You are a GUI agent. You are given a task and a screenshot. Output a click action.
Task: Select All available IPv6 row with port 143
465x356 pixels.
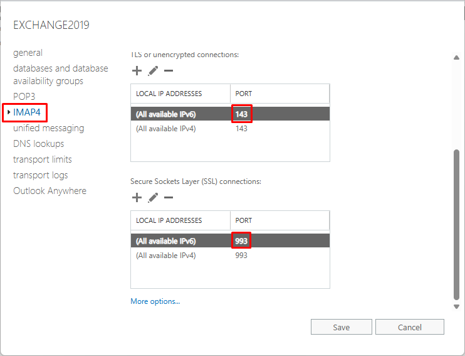230,114
